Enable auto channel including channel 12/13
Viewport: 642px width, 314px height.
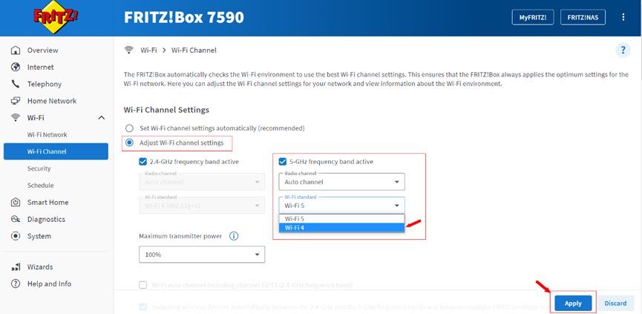click(143, 285)
